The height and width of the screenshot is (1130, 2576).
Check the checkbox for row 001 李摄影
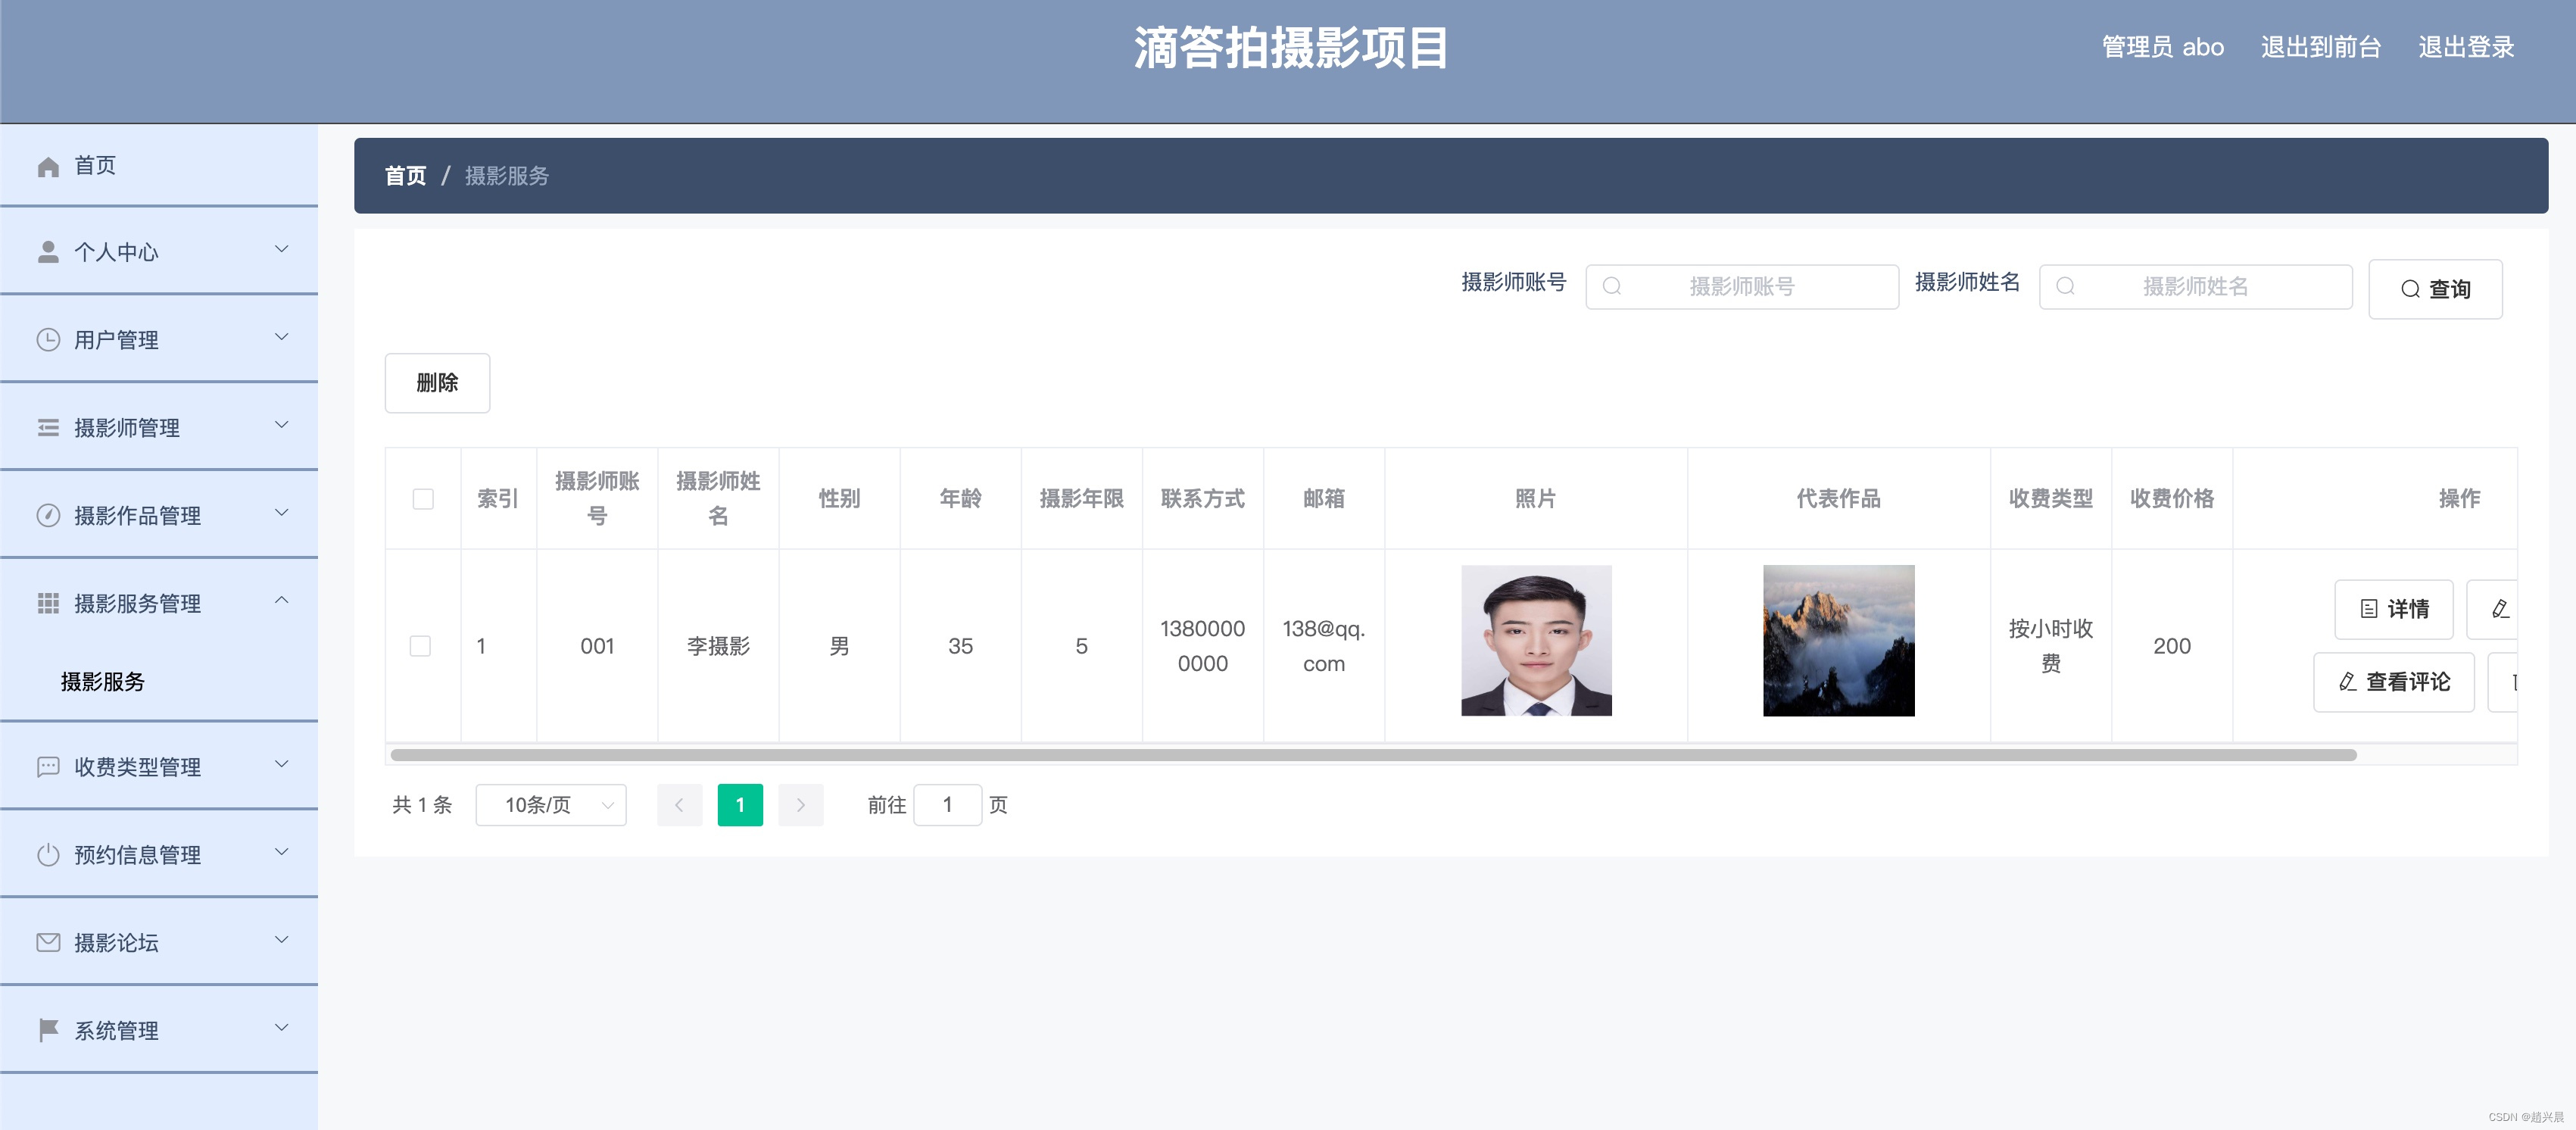(420, 646)
